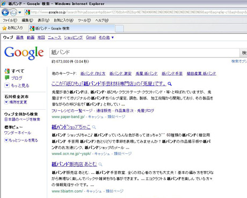Open the recent pages dropdown arrow
247x198 pixels.
[x=20, y=12]
